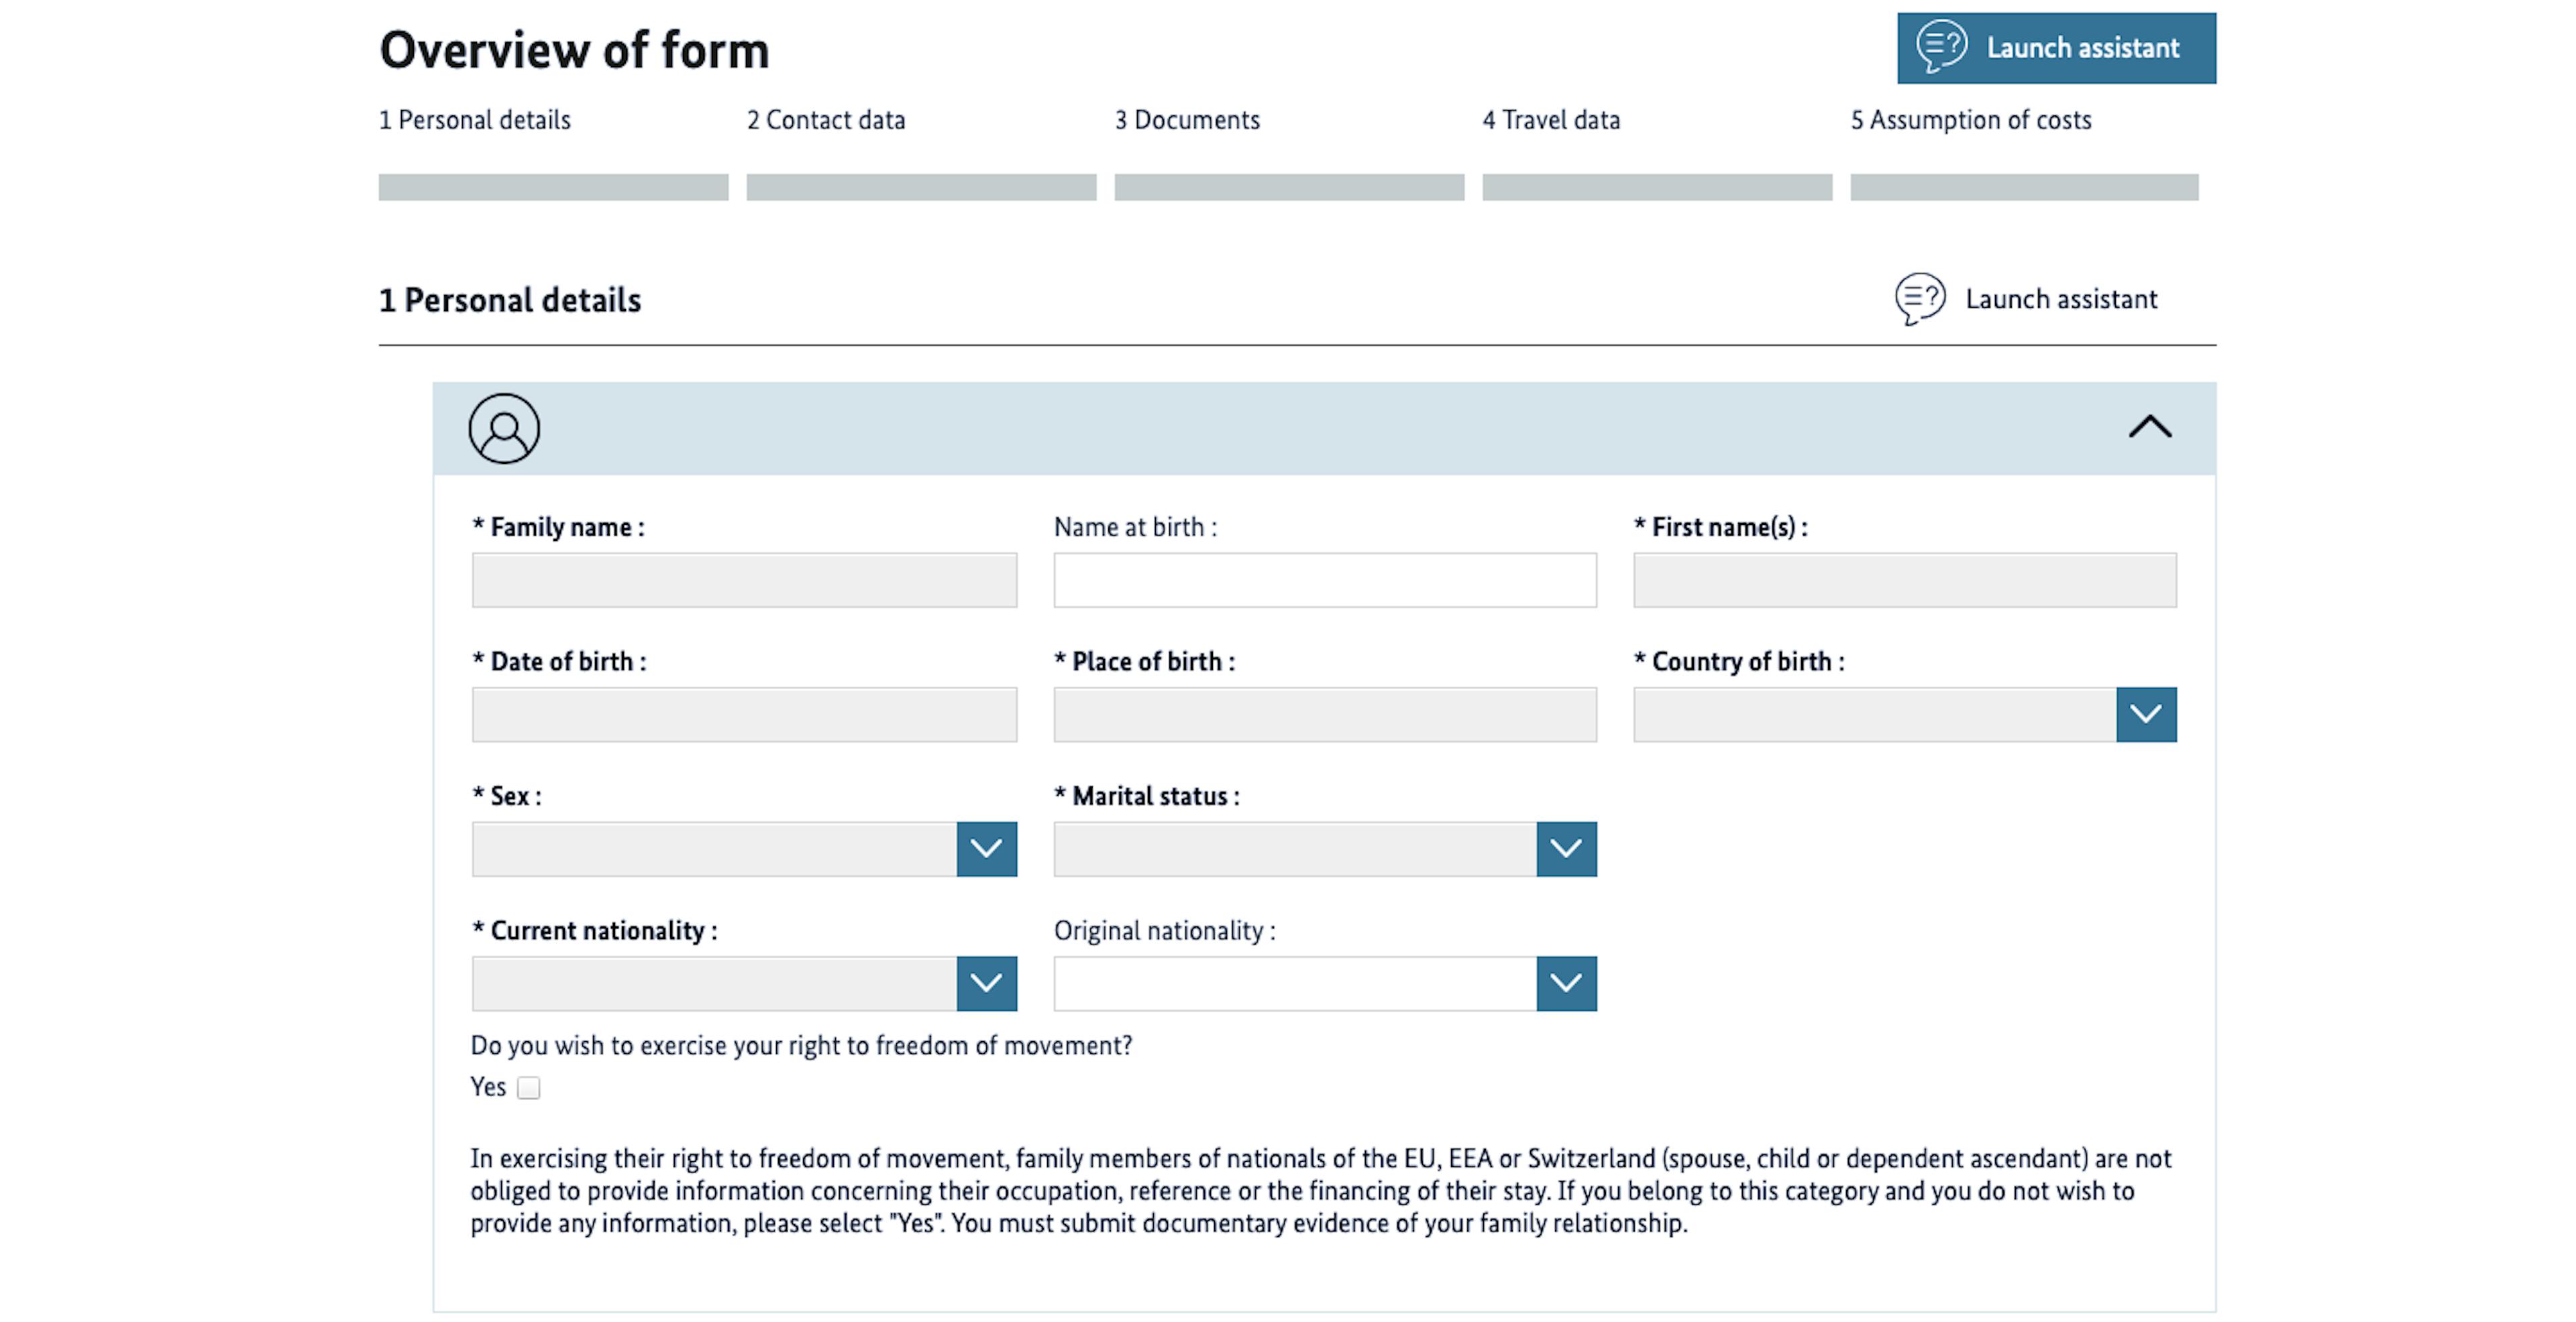Click the speech bubble icon beside Personal details heading
The height and width of the screenshot is (1322, 2576).
pyautogui.click(x=1920, y=299)
